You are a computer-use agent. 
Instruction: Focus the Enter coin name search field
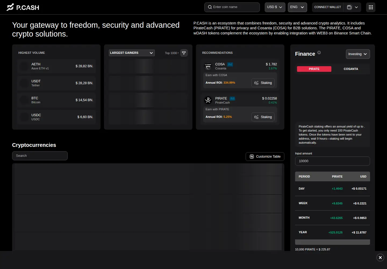(x=232, y=7)
